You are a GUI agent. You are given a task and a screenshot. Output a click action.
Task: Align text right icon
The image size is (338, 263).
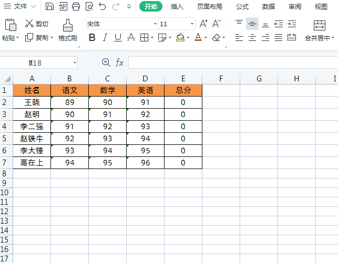click(265, 37)
